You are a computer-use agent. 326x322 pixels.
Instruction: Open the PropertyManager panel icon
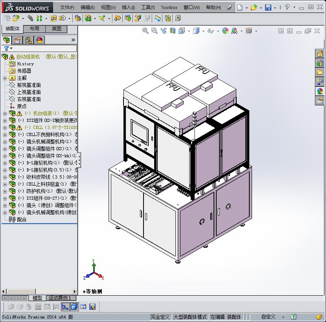click(x=17, y=40)
